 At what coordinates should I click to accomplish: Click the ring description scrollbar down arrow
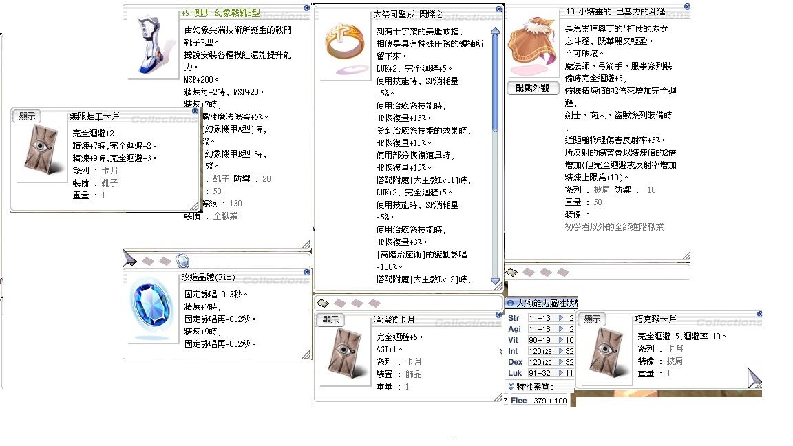(x=494, y=281)
